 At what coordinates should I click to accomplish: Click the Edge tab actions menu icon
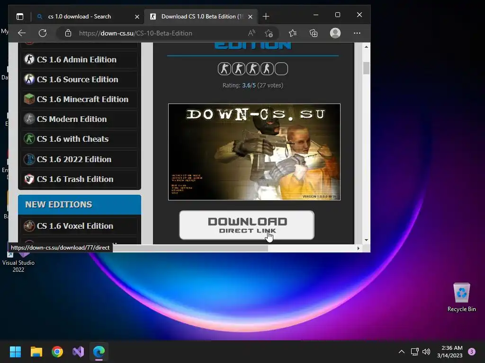click(x=20, y=17)
